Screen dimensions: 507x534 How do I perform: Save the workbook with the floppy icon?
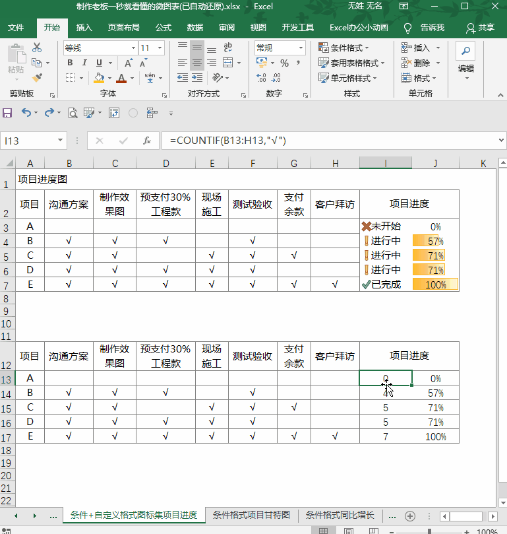click(x=7, y=113)
